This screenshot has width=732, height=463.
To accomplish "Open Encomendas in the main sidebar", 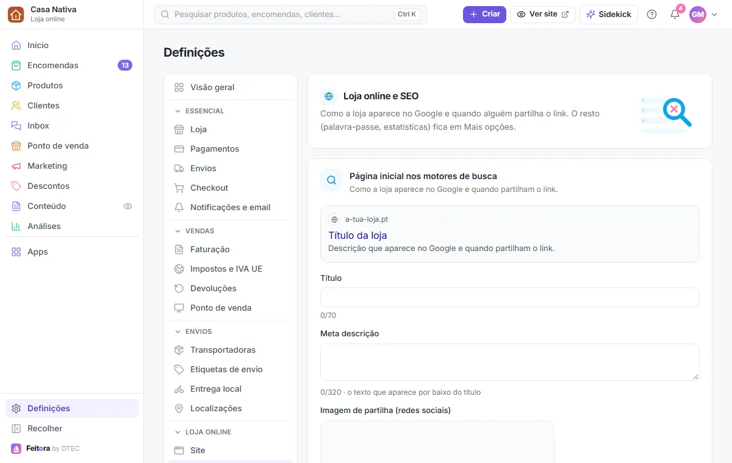I will [71, 65].
